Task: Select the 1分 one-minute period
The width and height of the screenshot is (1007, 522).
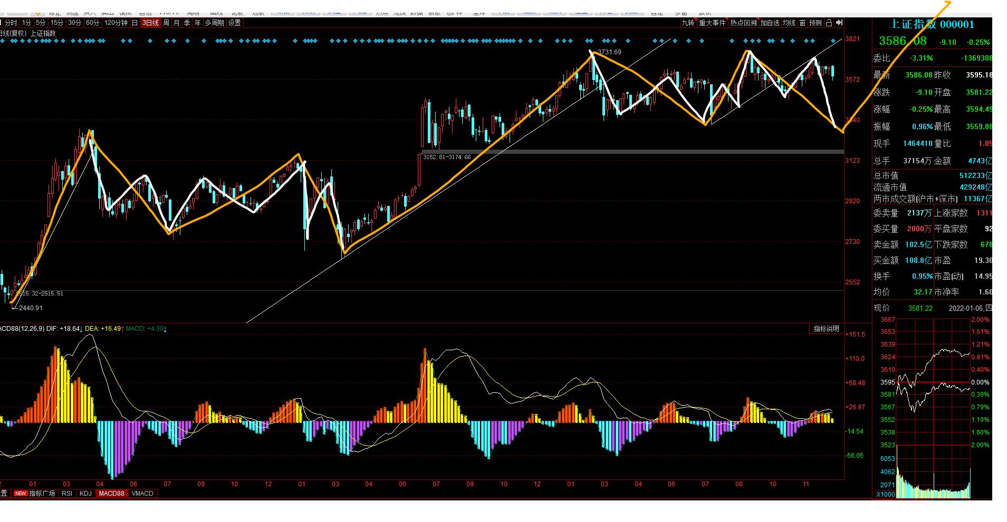Action: pos(26,23)
